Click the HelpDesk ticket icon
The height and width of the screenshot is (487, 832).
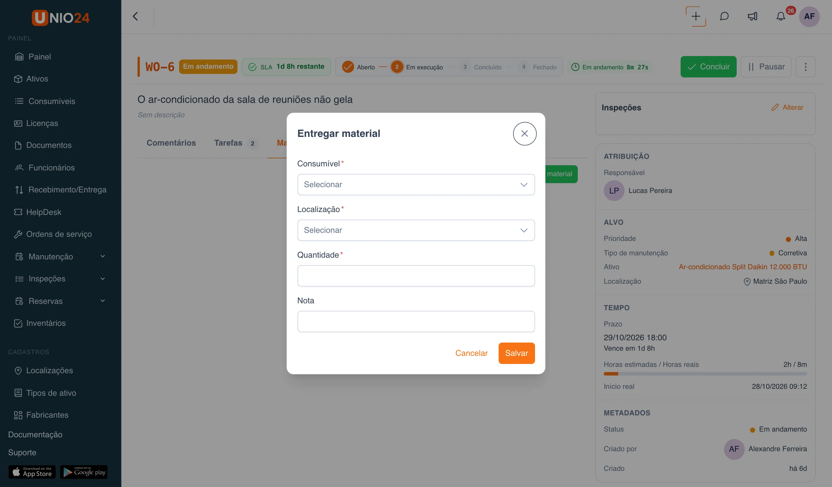(x=18, y=212)
